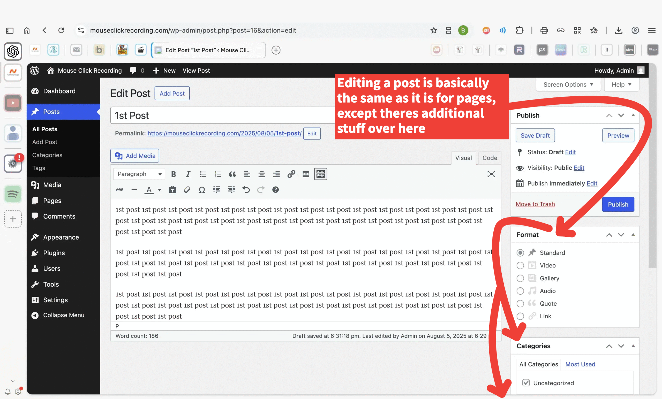Click the numbered list icon
The height and width of the screenshot is (399, 662).
[x=217, y=174]
